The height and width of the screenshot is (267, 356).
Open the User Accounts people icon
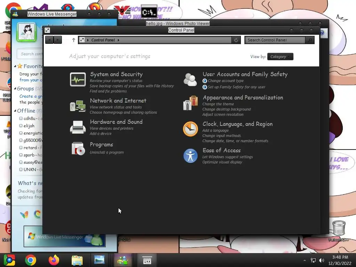click(190, 80)
